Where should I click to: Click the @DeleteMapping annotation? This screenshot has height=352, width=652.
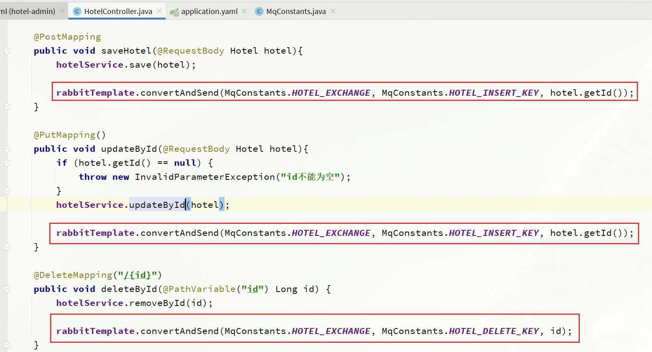[x=73, y=275]
